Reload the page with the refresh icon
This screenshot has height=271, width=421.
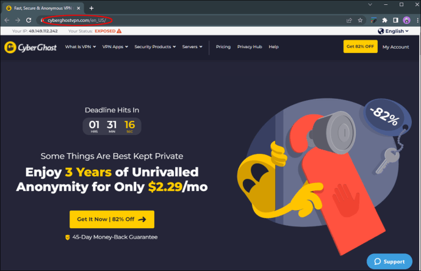click(x=29, y=20)
